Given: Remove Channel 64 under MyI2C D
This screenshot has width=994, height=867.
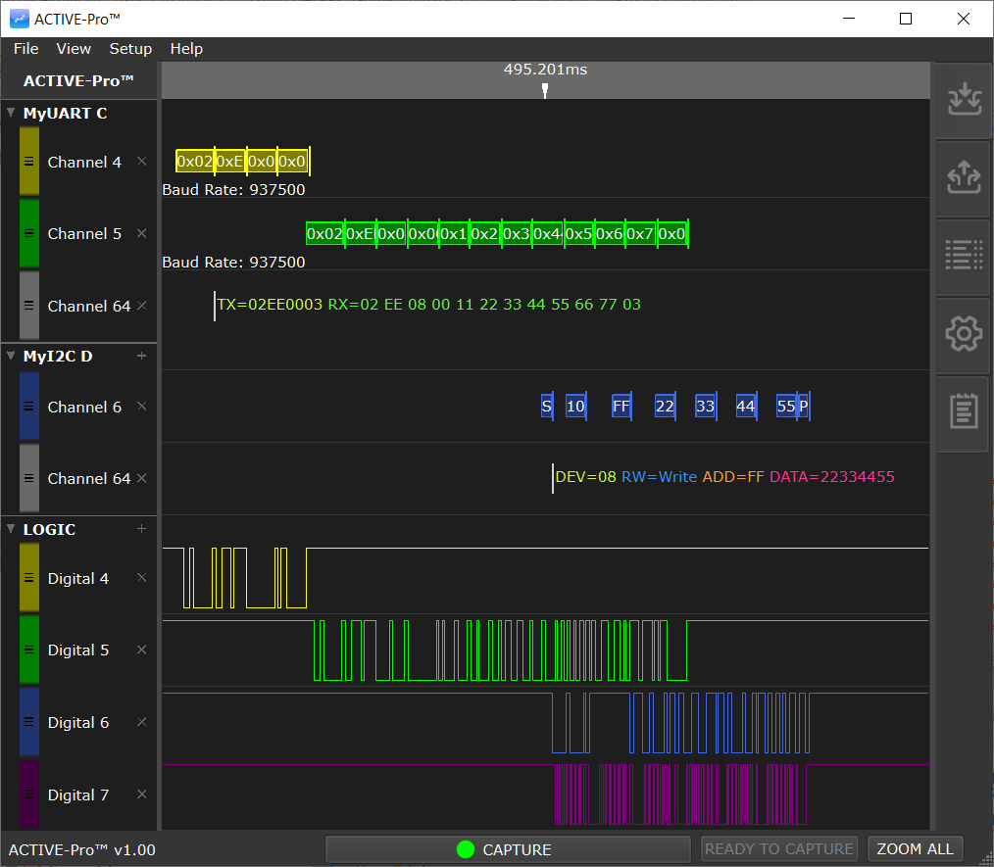Looking at the screenshot, I should point(142,479).
